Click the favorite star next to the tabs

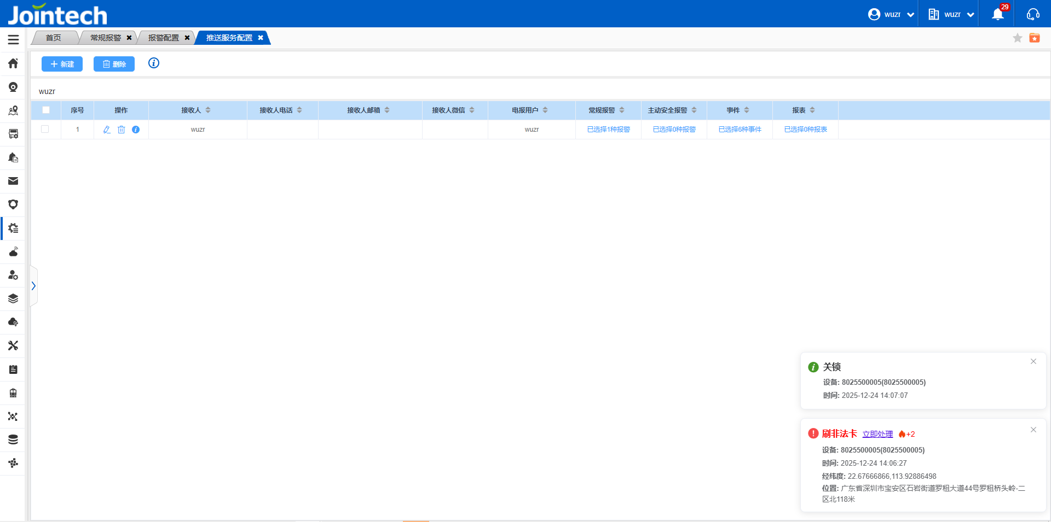pos(1018,38)
